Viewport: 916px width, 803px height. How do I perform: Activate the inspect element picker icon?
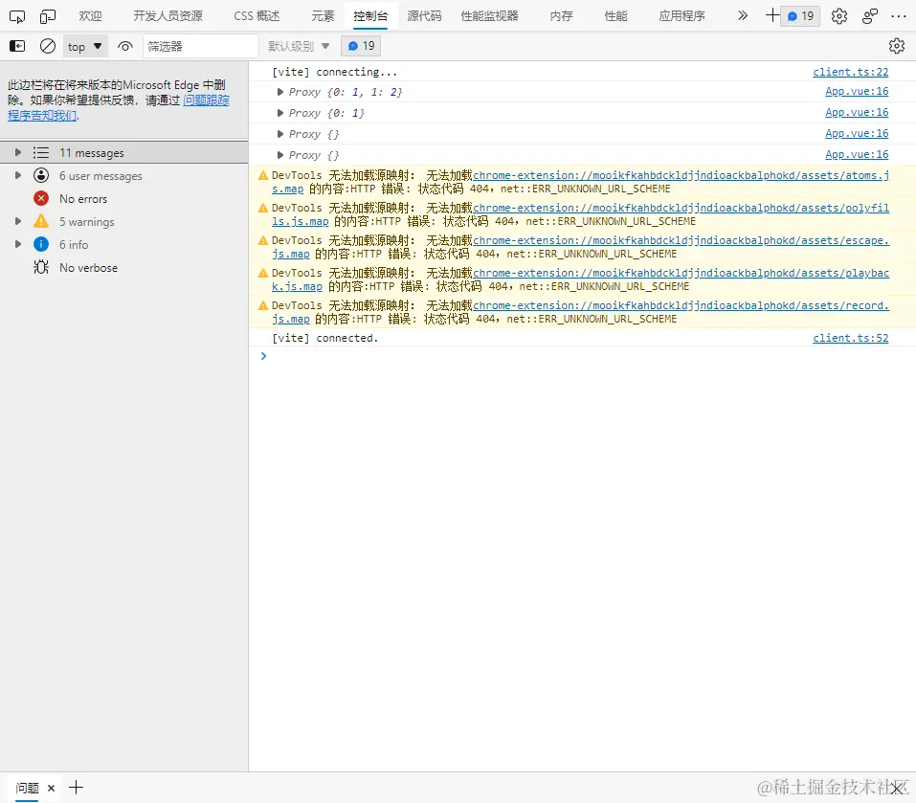[17, 16]
